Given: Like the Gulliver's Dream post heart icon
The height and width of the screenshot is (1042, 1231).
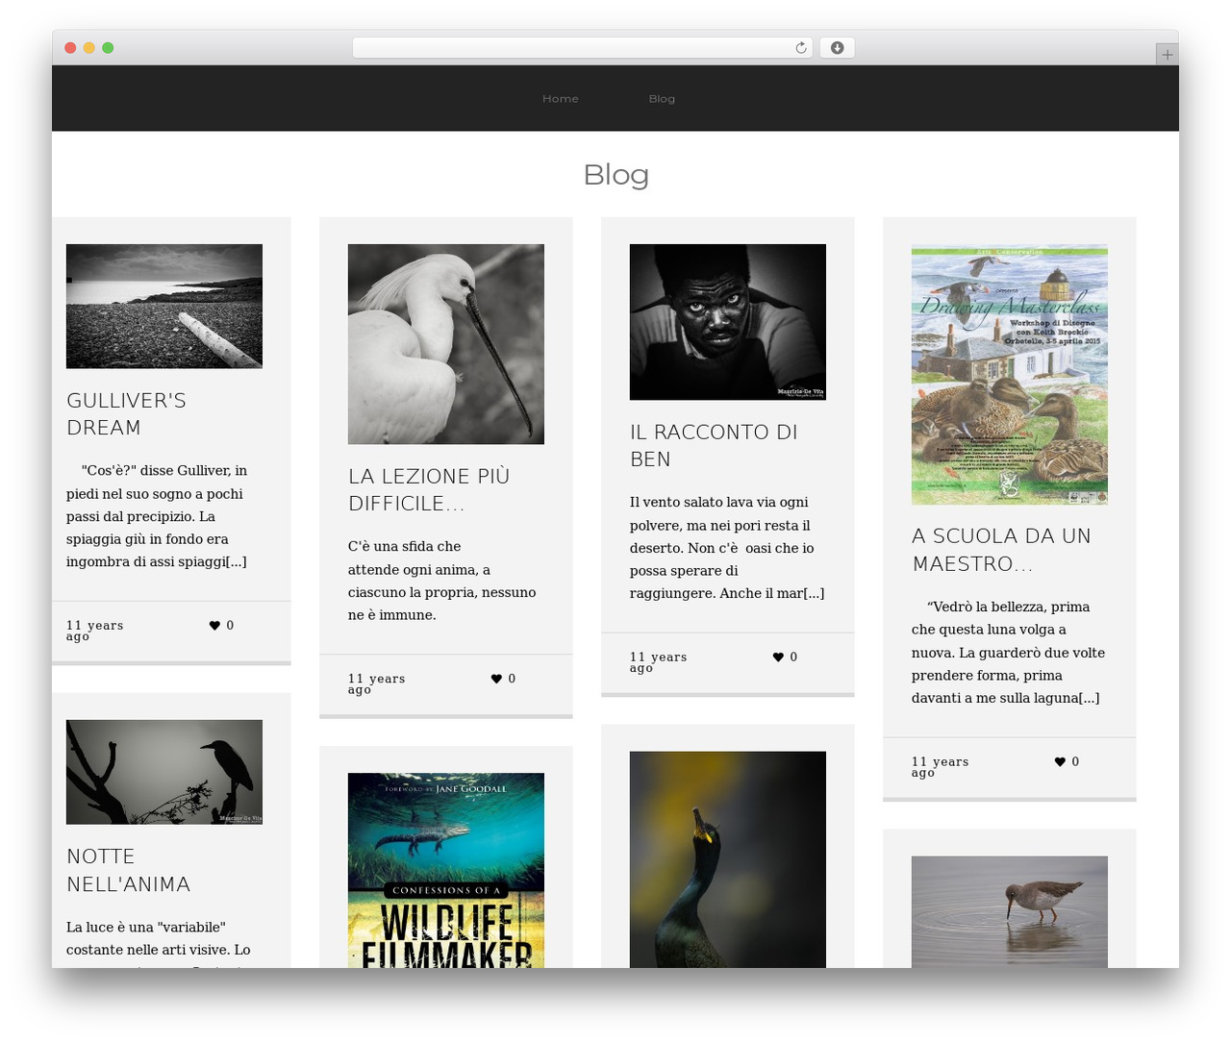Looking at the screenshot, I should pyautogui.click(x=214, y=626).
